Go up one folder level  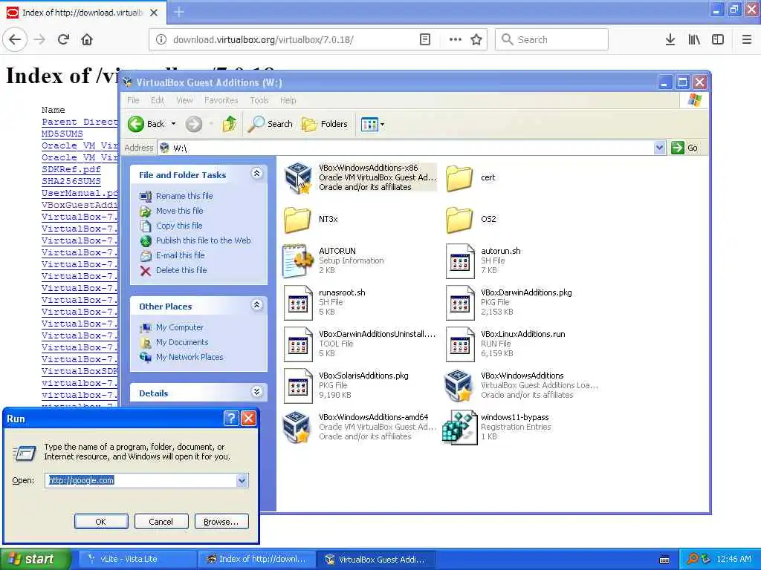pos(230,124)
